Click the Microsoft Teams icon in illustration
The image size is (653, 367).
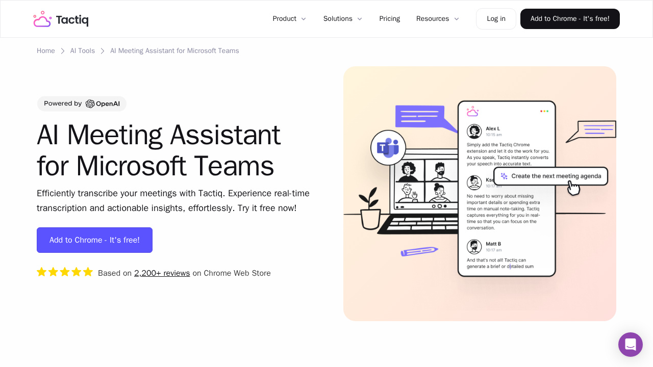388,148
